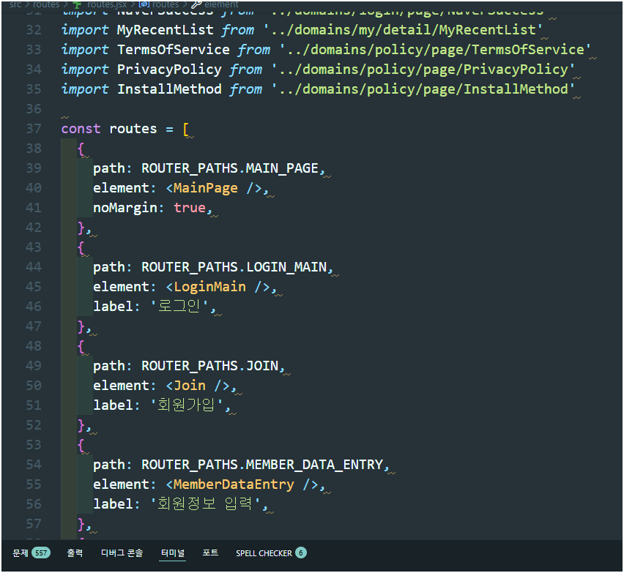Click PrivacyPolicy identifier on line 34

(169, 70)
